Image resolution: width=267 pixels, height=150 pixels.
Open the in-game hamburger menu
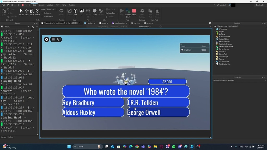click(x=53, y=40)
